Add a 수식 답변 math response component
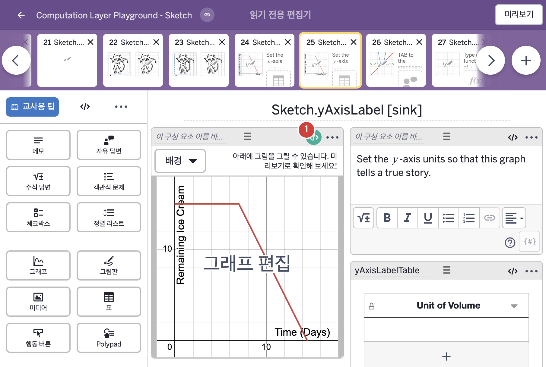This screenshot has height=367, width=546. pyautogui.click(x=38, y=181)
